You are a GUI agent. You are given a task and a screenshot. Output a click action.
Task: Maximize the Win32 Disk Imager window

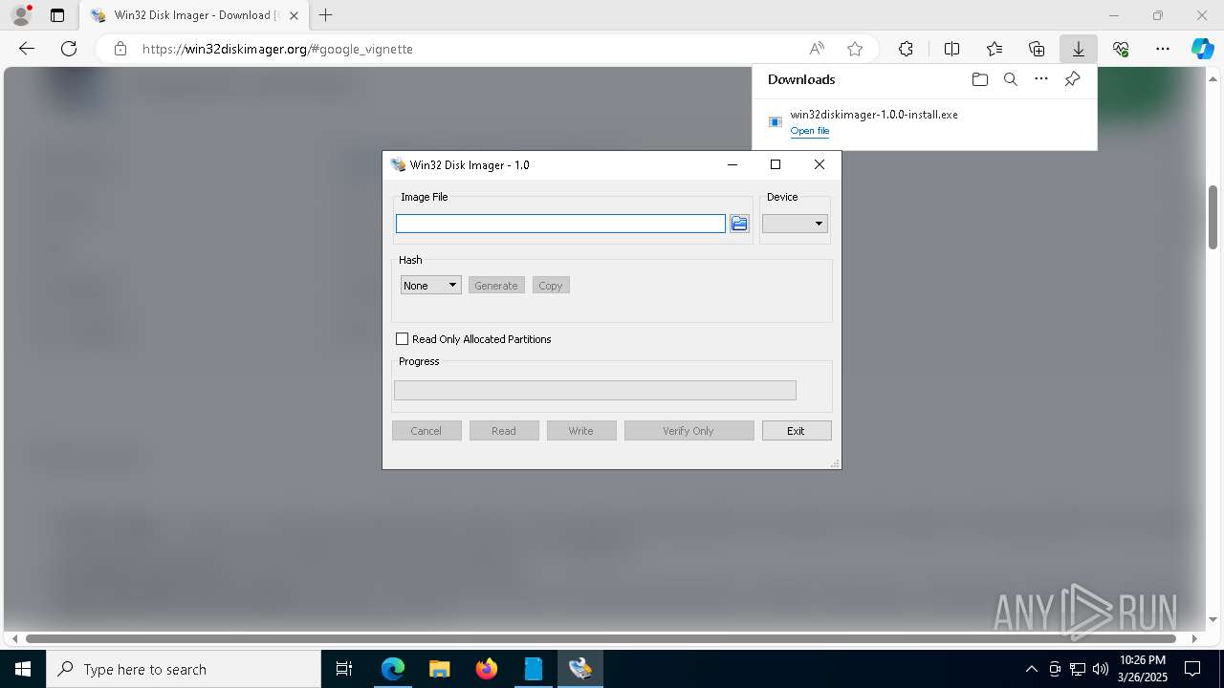pyautogui.click(x=776, y=164)
